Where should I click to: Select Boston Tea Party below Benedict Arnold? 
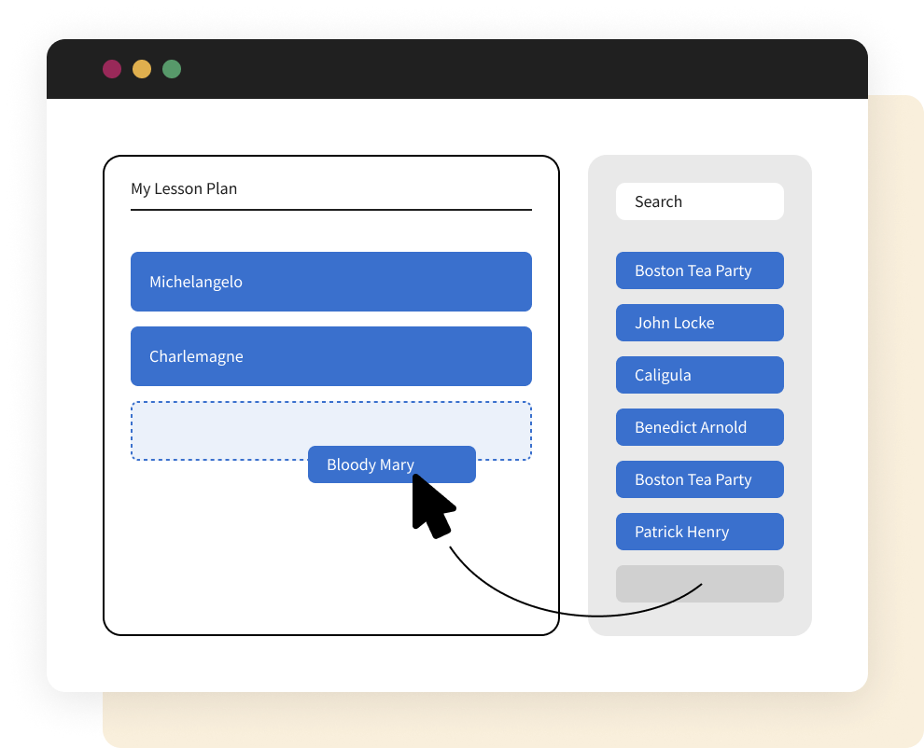tap(699, 479)
